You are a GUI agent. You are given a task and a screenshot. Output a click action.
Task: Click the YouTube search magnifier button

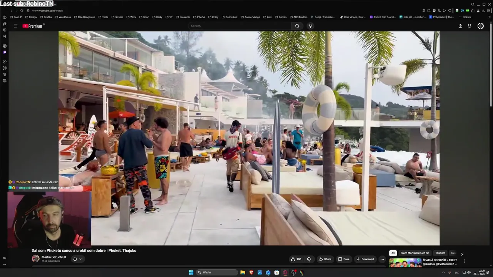point(297,26)
